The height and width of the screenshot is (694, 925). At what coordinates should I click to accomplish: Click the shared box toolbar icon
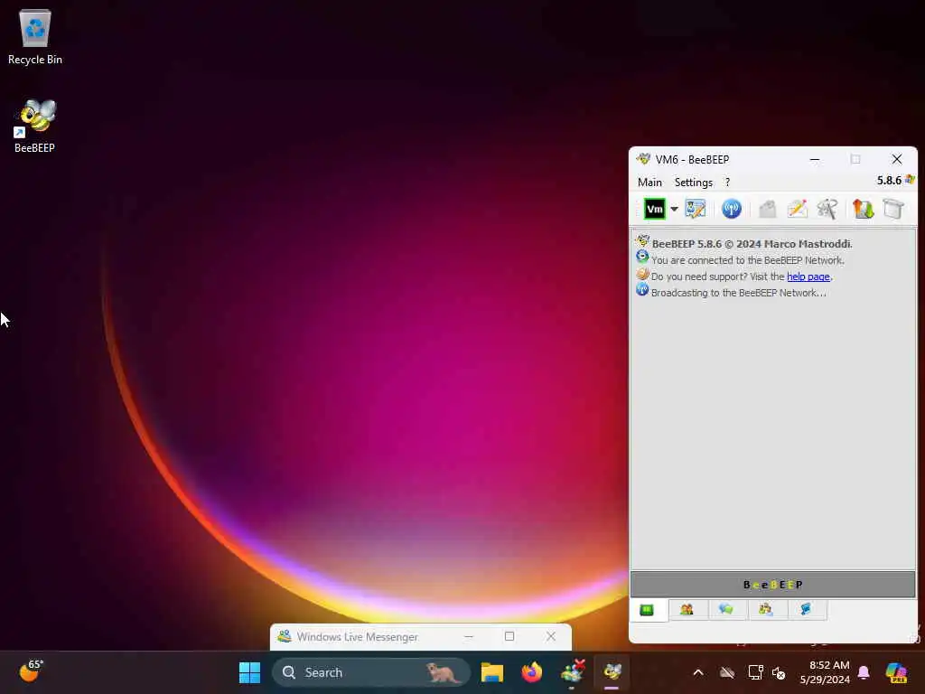click(x=893, y=209)
